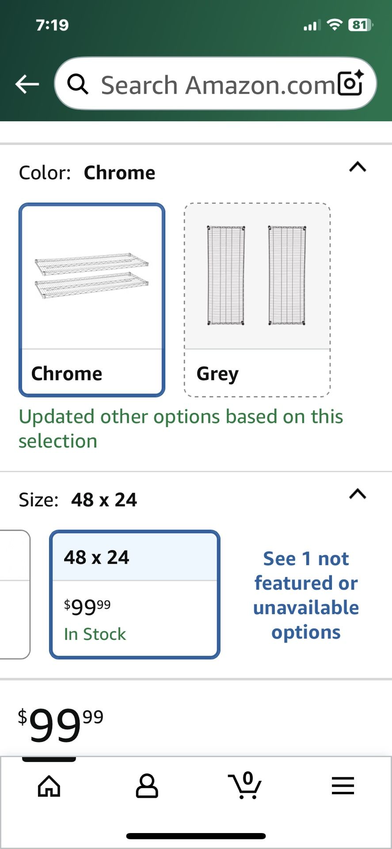Screen dimensions: 392x849
Task: Select the 48 x 24 size option
Action: pyautogui.click(x=134, y=595)
